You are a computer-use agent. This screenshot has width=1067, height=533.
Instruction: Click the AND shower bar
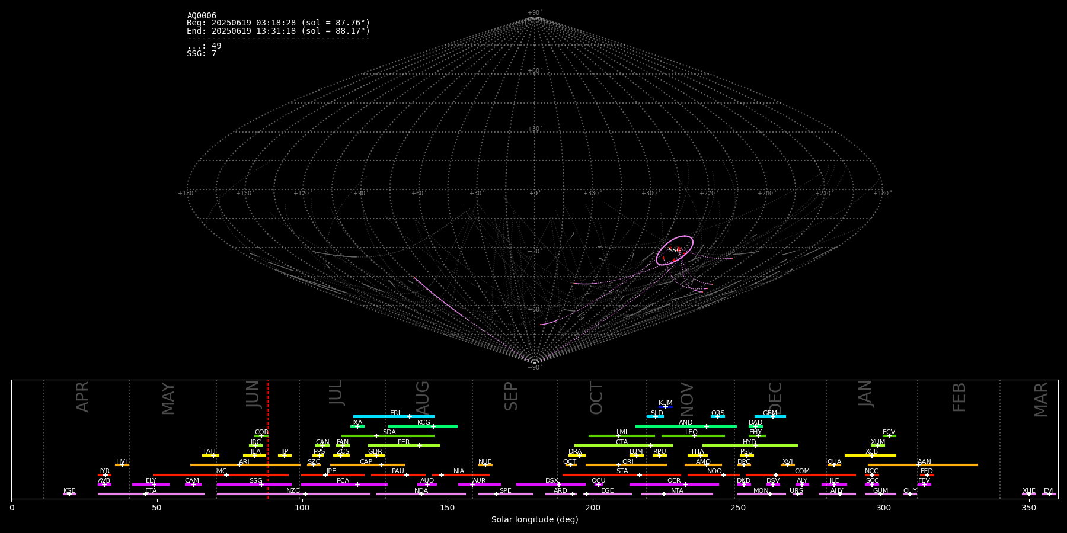686,426
